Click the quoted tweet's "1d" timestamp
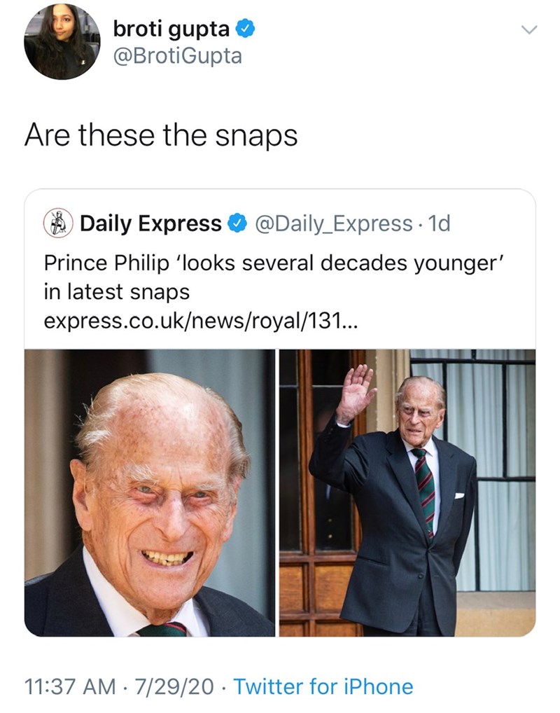The width and height of the screenshot is (560, 713). (x=439, y=224)
